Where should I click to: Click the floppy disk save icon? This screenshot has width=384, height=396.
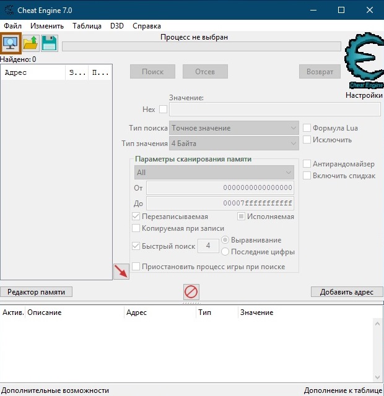point(49,43)
